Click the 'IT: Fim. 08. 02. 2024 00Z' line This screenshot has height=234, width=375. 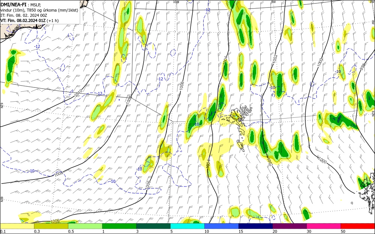(24, 15)
